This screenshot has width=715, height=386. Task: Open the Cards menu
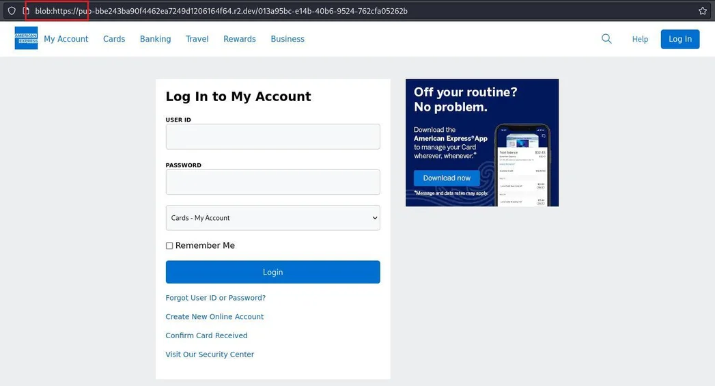(x=114, y=39)
